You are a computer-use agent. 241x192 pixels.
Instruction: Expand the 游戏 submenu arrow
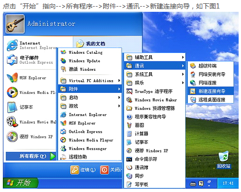tap(119, 106)
